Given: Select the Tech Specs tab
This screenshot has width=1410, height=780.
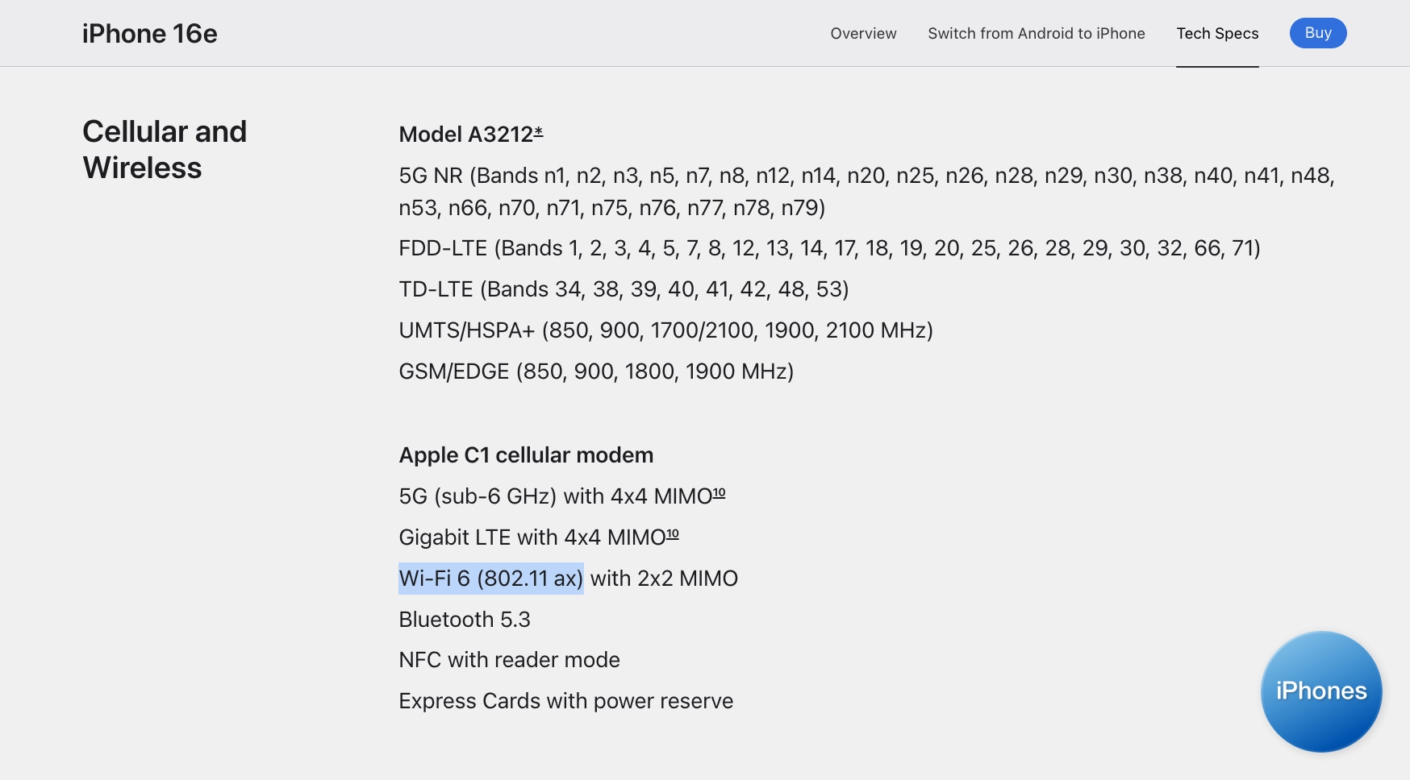Looking at the screenshot, I should pyautogui.click(x=1217, y=34).
